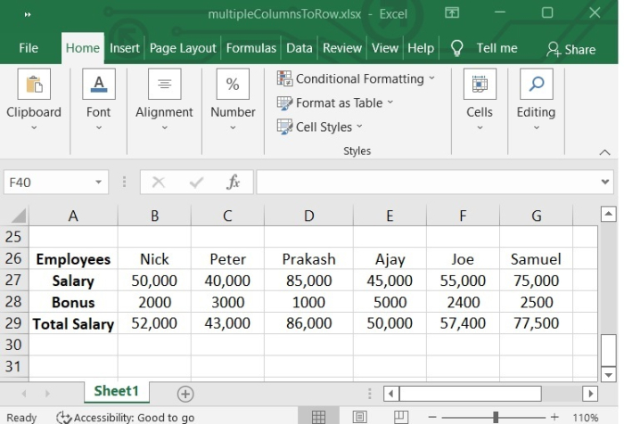Click the Share button label
The height and width of the screenshot is (424, 624).
(x=580, y=50)
